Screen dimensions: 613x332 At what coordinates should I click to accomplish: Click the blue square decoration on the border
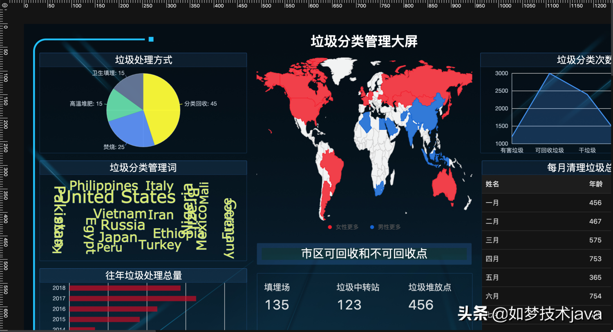click(151, 39)
